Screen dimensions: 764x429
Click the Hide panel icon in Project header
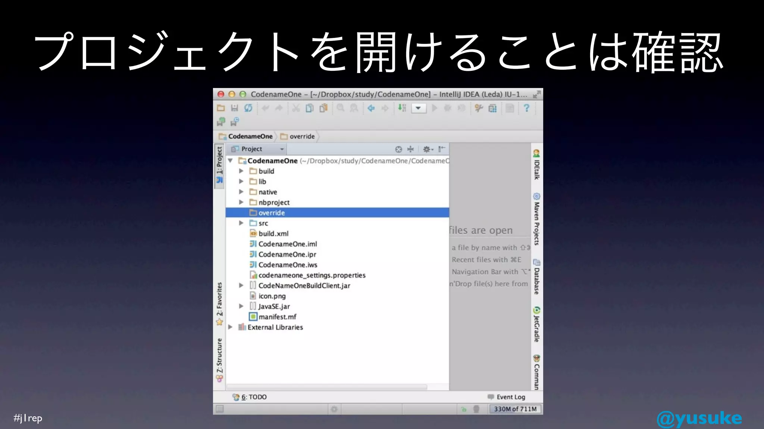tap(442, 149)
